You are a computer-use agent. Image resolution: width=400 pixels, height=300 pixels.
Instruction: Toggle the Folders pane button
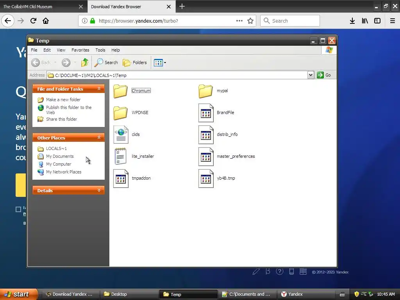point(135,62)
